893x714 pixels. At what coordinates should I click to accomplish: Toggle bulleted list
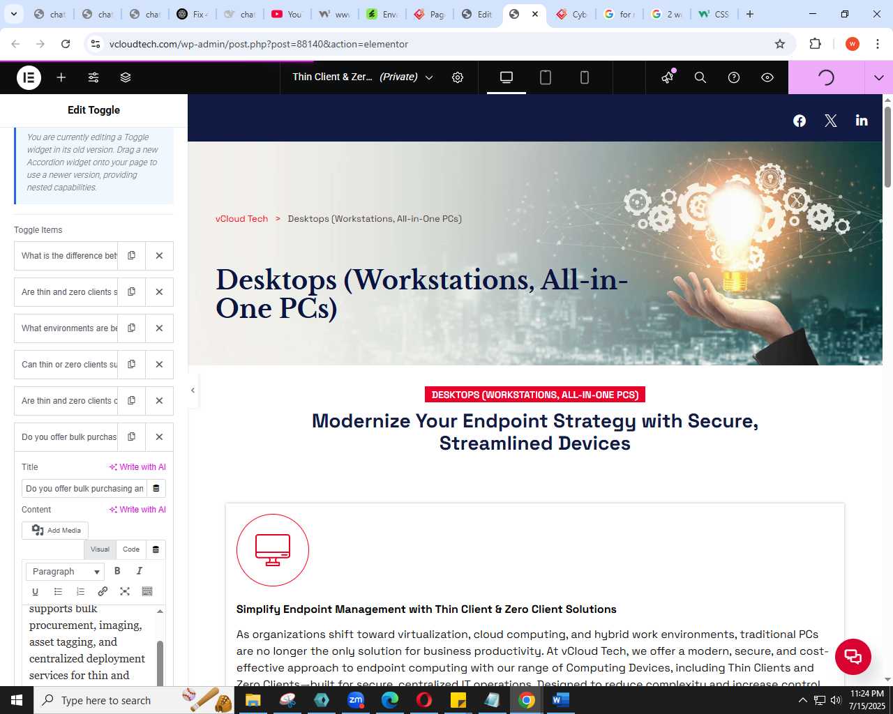pyautogui.click(x=58, y=591)
